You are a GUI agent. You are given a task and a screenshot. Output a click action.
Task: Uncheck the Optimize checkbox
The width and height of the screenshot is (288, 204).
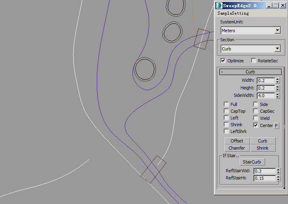[223, 60]
